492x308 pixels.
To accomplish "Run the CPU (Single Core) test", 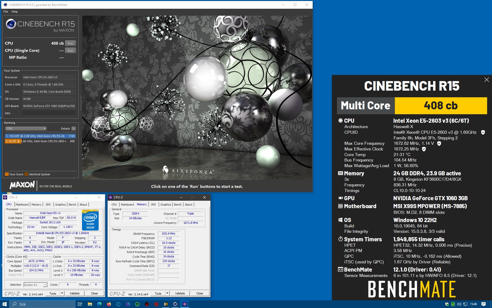I will click(70, 51).
